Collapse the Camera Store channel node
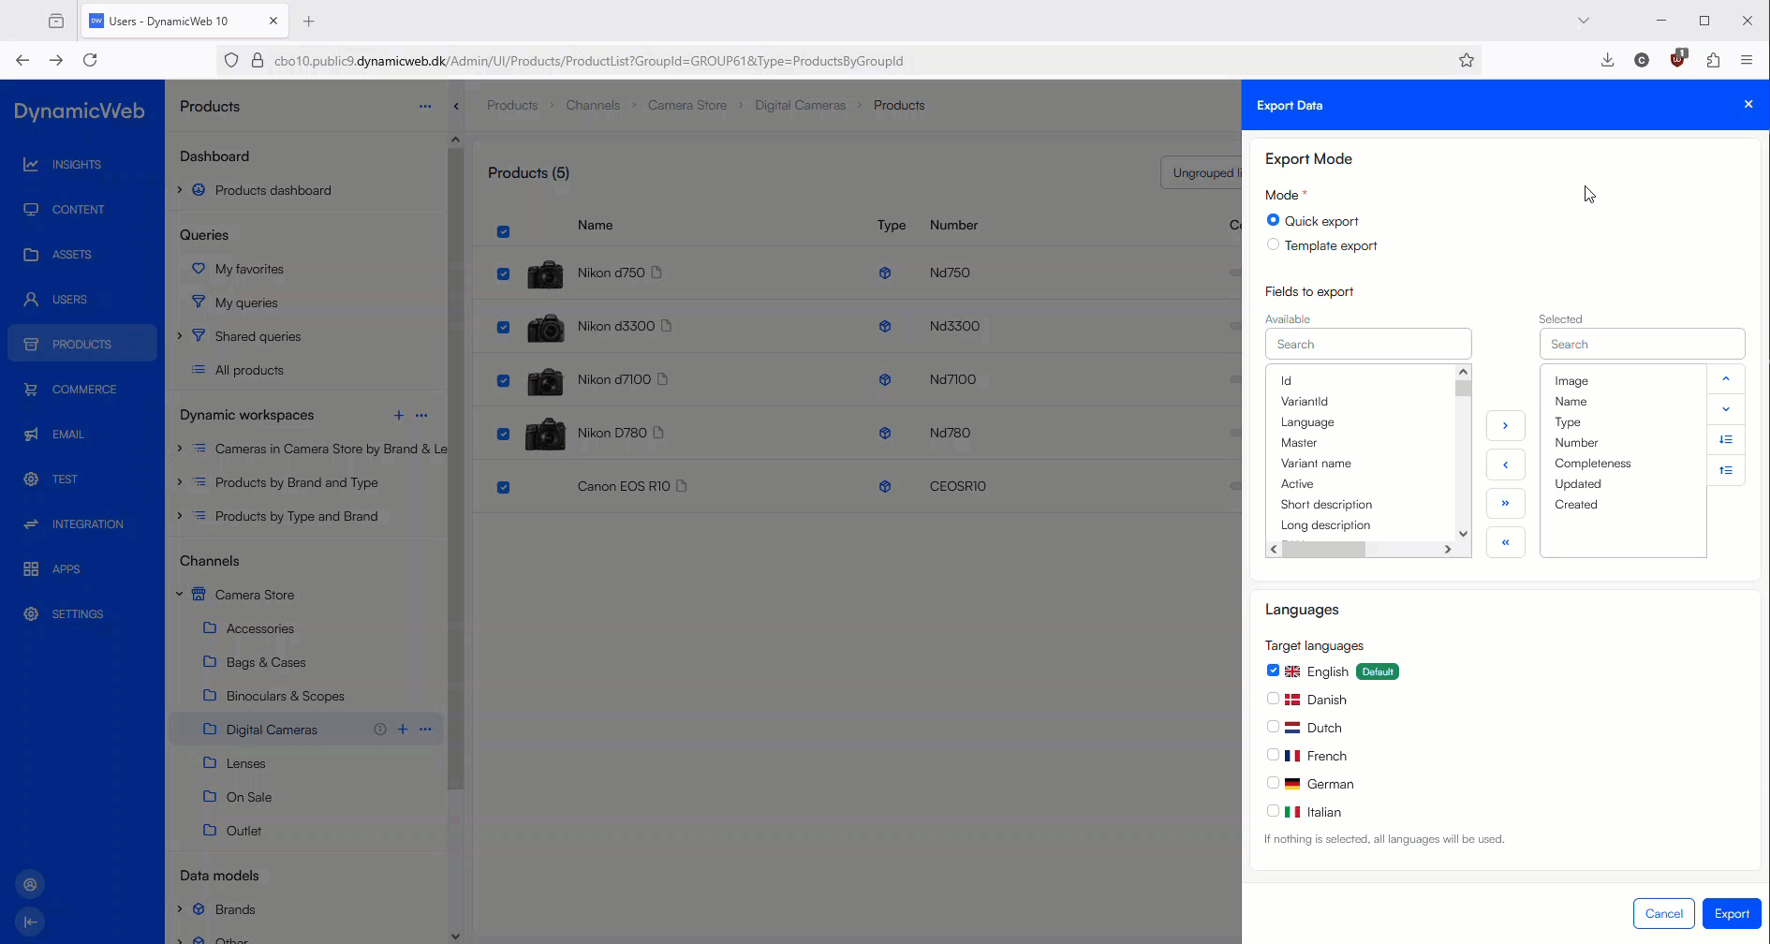 [180, 595]
